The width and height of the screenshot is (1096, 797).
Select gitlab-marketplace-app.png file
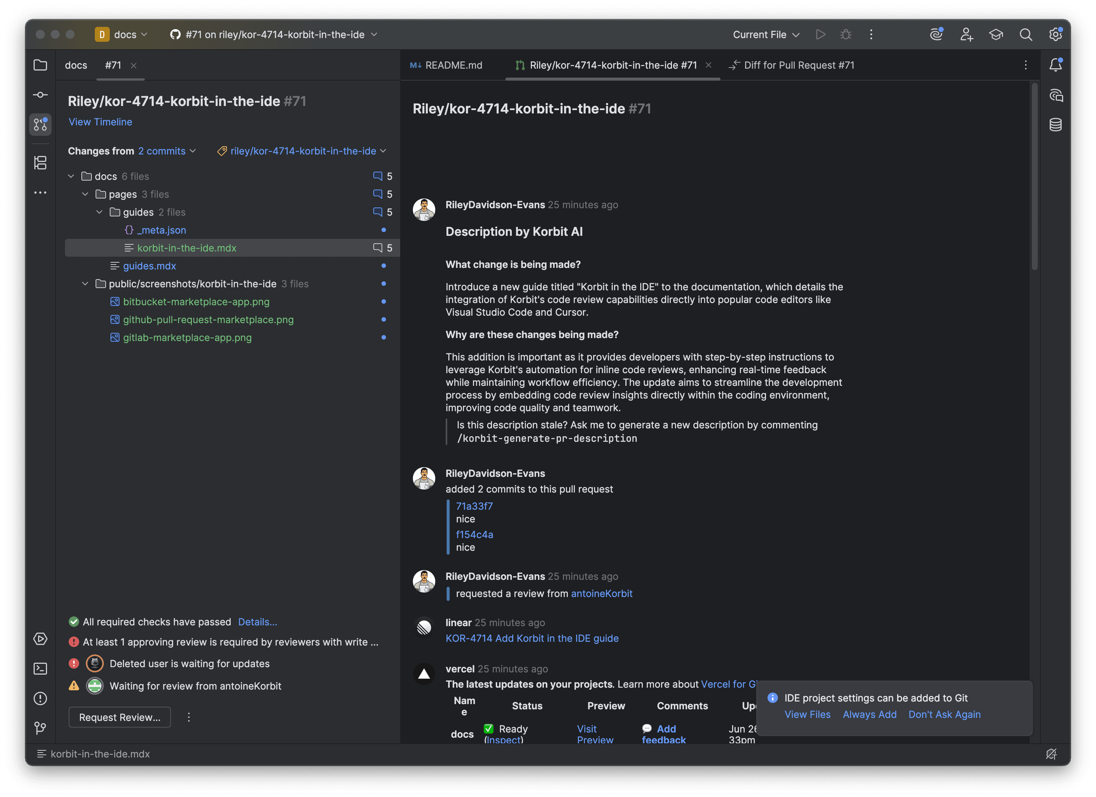click(x=187, y=337)
